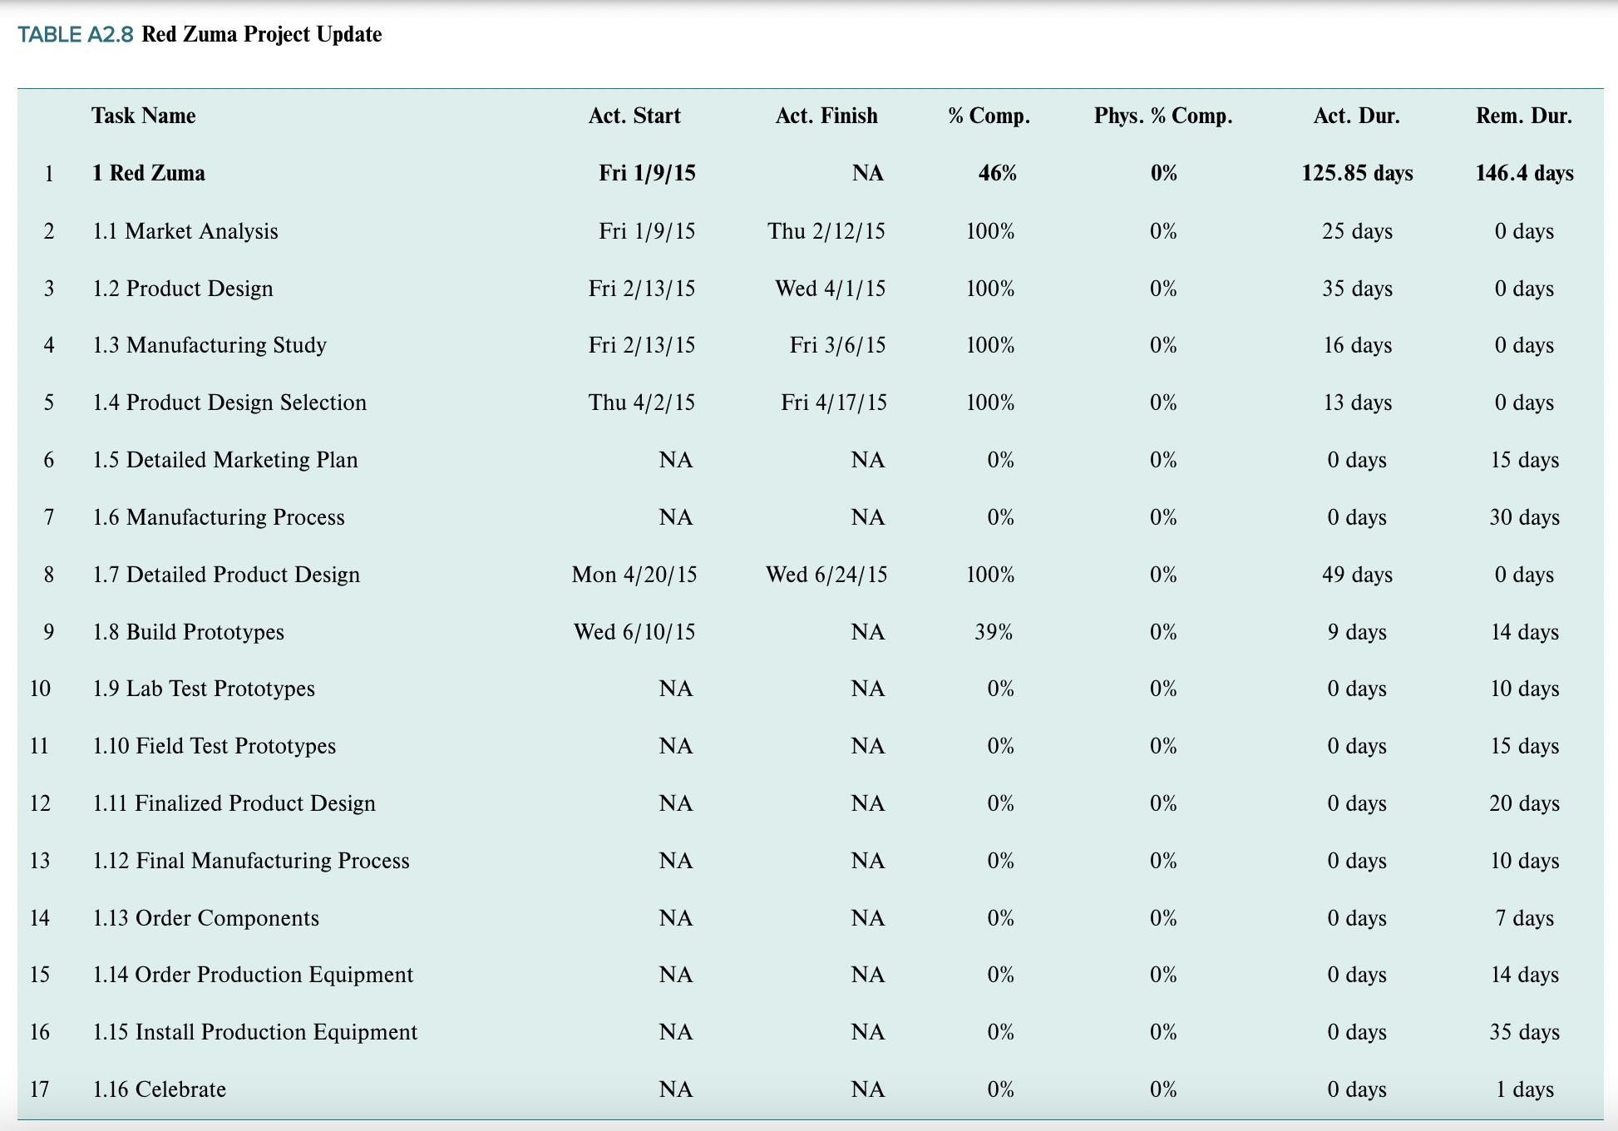This screenshot has width=1618, height=1131.
Task: Select the 1.2 Product Design task name
Action: 183,288
